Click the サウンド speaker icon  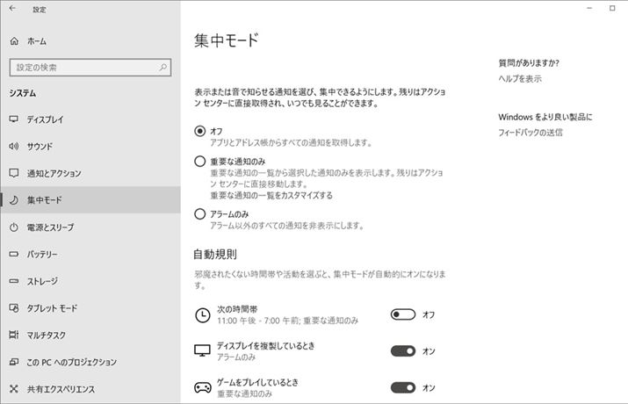(x=14, y=146)
